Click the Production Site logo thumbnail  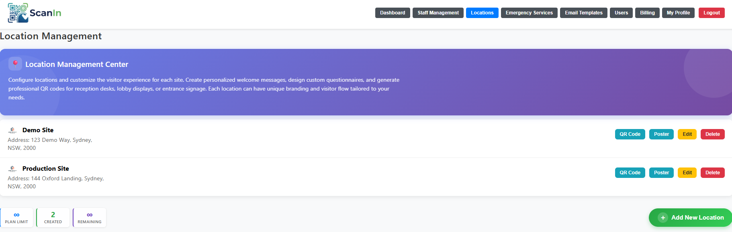(12, 169)
